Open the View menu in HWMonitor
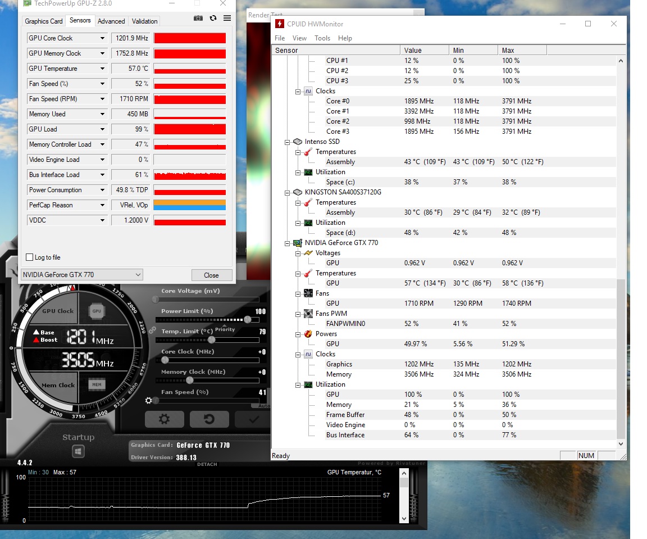Screen dimensions: 647x539 pos(299,38)
